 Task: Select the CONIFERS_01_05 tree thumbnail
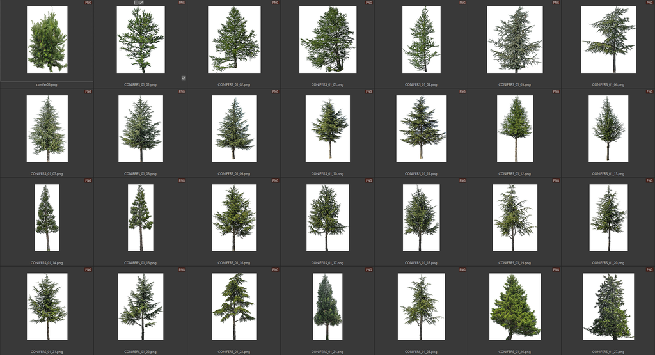(x=514, y=40)
